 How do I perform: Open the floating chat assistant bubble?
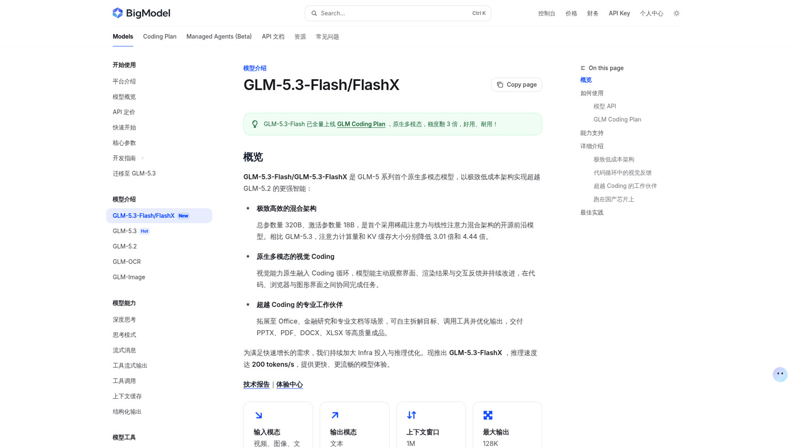(x=780, y=374)
